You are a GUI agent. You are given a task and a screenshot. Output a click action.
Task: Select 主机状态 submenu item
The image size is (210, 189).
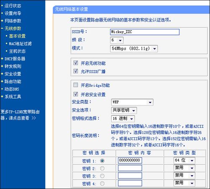(17, 51)
